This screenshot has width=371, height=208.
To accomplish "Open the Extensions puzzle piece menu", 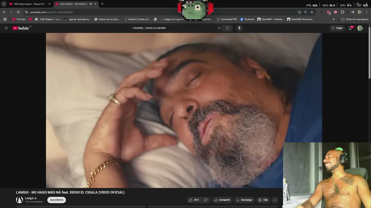I will [342, 12].
